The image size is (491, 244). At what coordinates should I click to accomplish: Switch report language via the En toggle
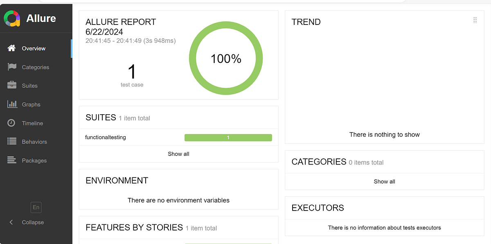[36, 207]
